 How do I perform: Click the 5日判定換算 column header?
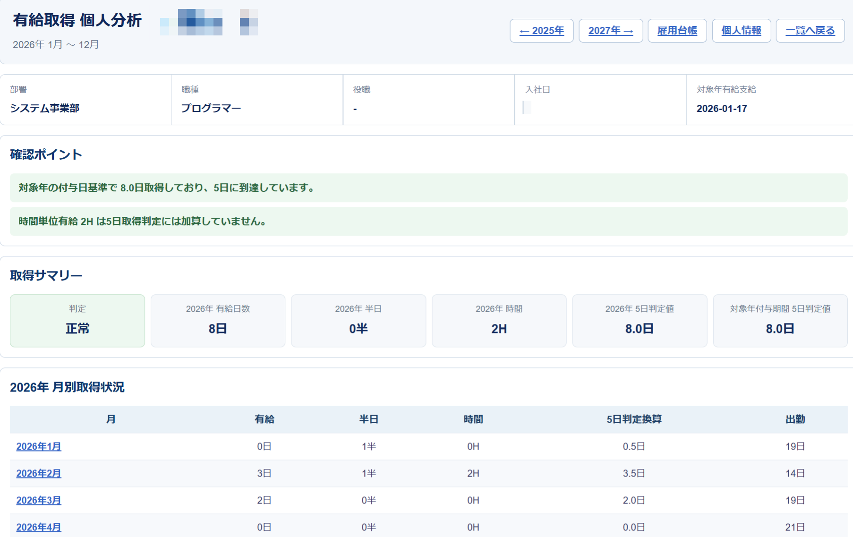634,419
